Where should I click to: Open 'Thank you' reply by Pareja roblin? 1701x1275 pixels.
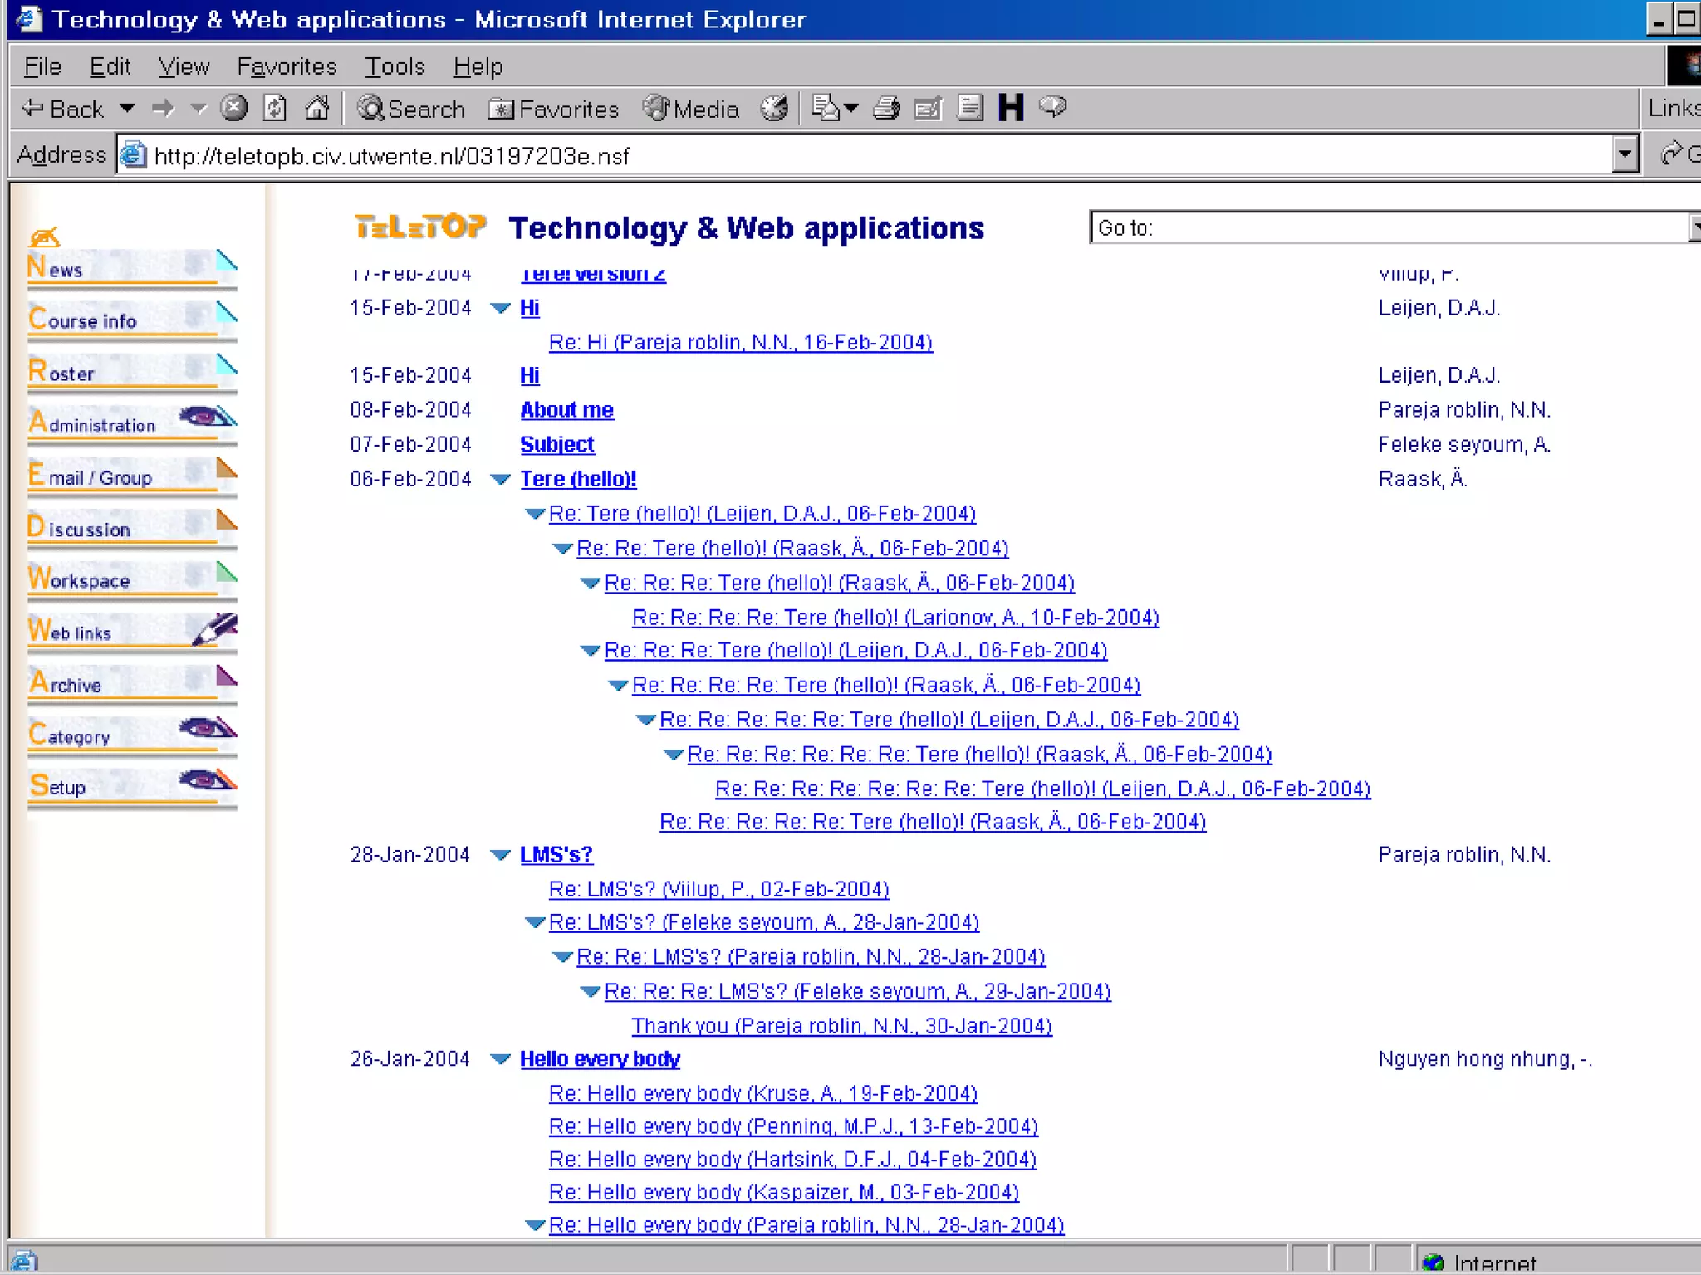[x=841, y=1026]
